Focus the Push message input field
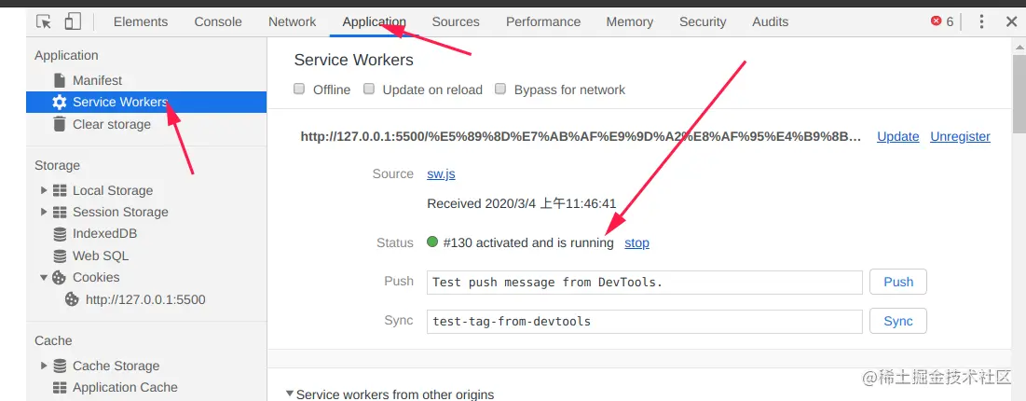Image resolution: width=1026 pixels, height=401 pixels. pos(645,283)
